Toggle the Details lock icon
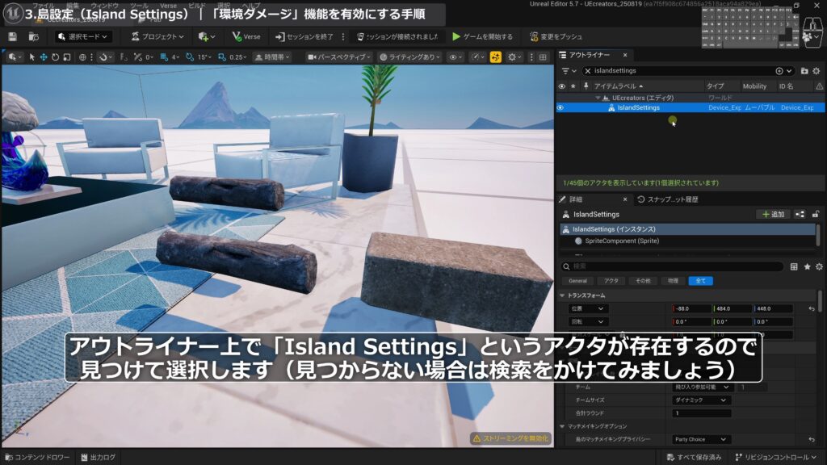 pos(816,214)
